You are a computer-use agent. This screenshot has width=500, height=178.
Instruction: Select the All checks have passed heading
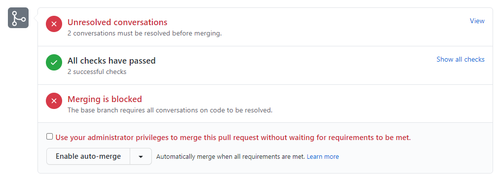pyautogui.click(x=111, y=61)
